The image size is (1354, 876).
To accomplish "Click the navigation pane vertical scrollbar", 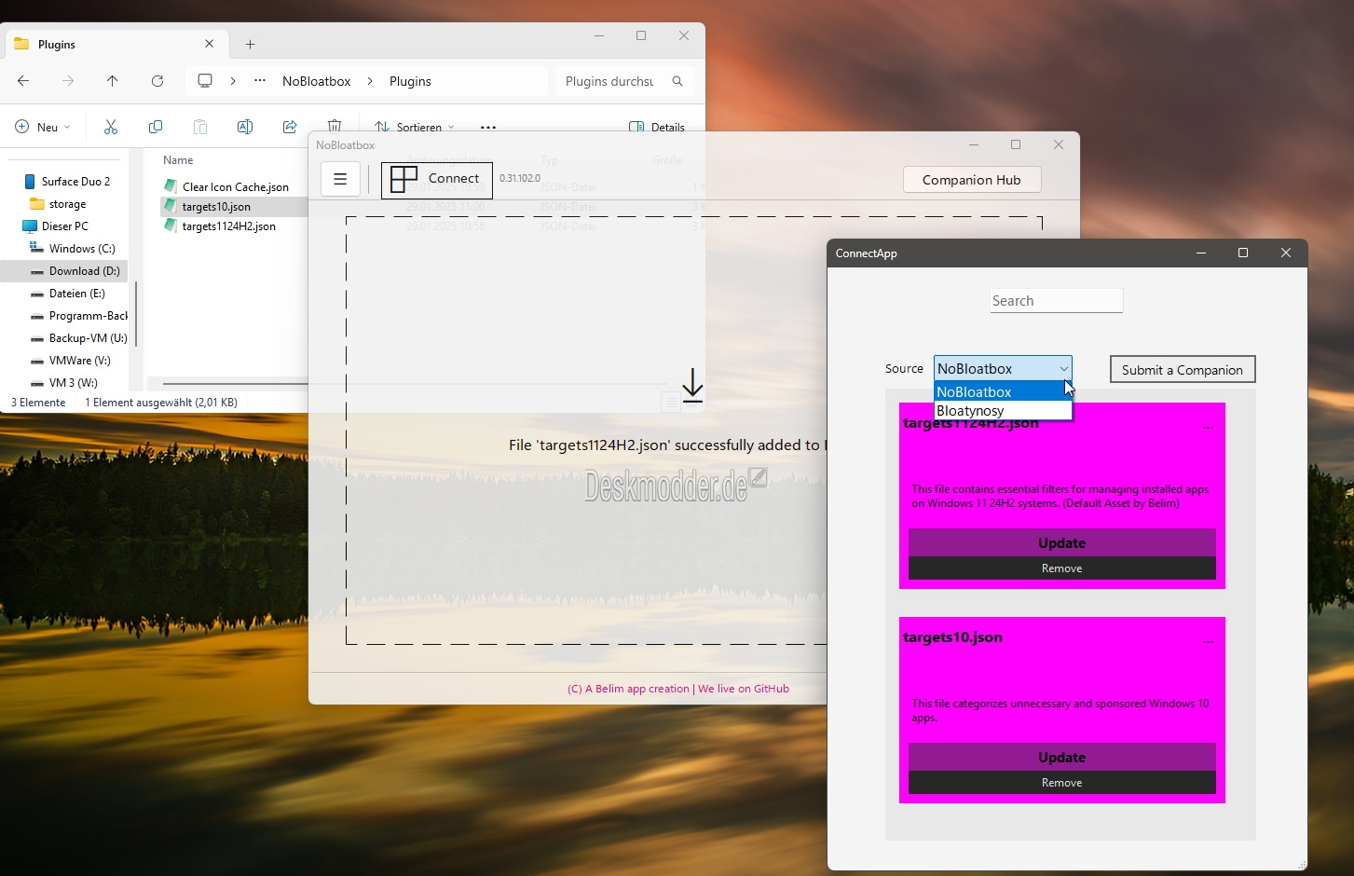I will (137, 312).
